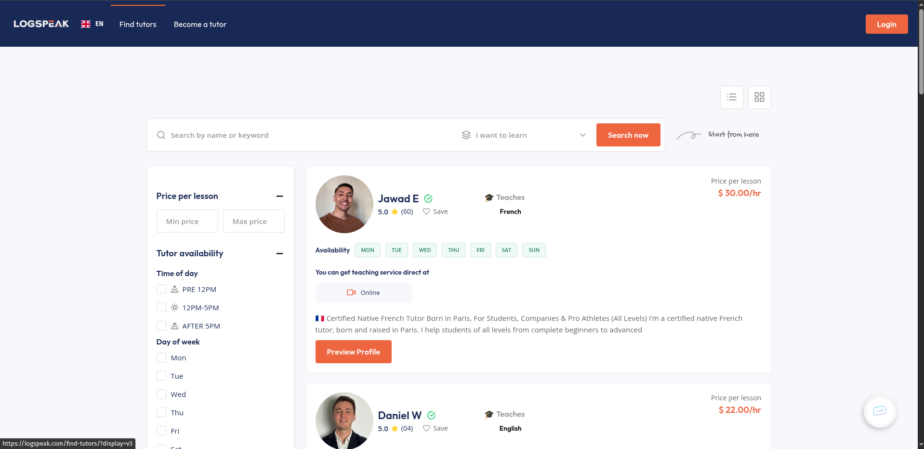Open the 'i want to learn' dropdown

point(524,135)
